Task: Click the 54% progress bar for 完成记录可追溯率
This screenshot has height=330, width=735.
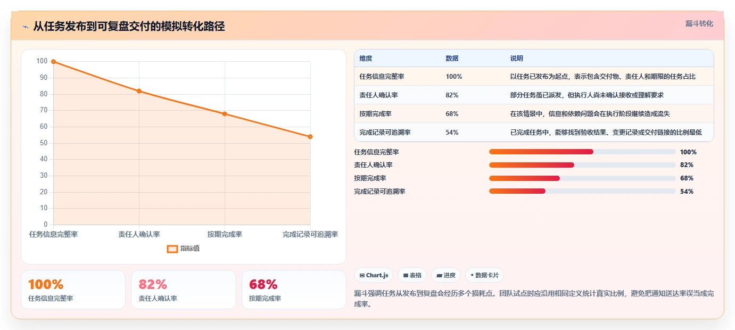Action: [x=582, y=191]
